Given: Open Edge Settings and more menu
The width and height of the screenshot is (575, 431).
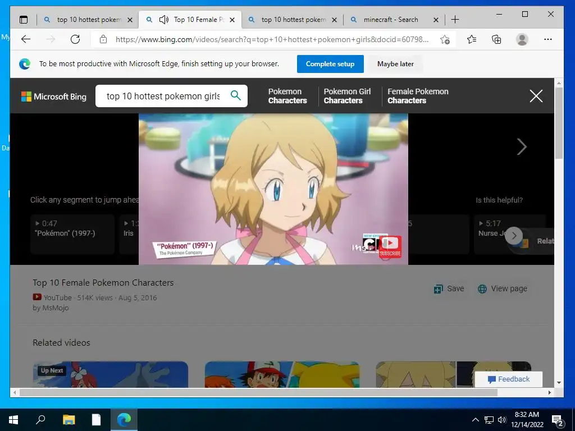Looking at the screenshot, I should (x=548, y=39).
